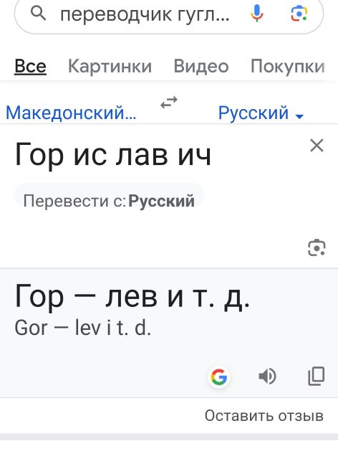Image resolution: width=338 pixels, height=454 pixels.
Task: Click the Google G logo icon
Action: [219, 377]
